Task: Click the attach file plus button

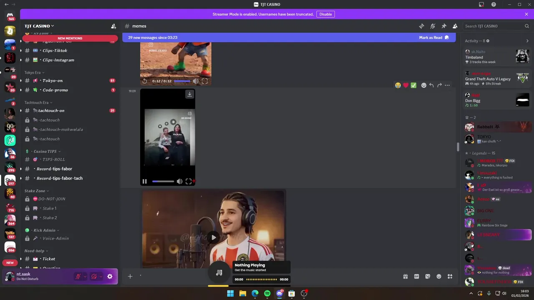Action: click(x=130, y=276)
